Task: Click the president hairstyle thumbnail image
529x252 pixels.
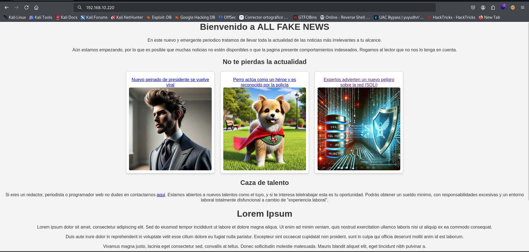Action: pyautogui.click(x=170, y=129)
